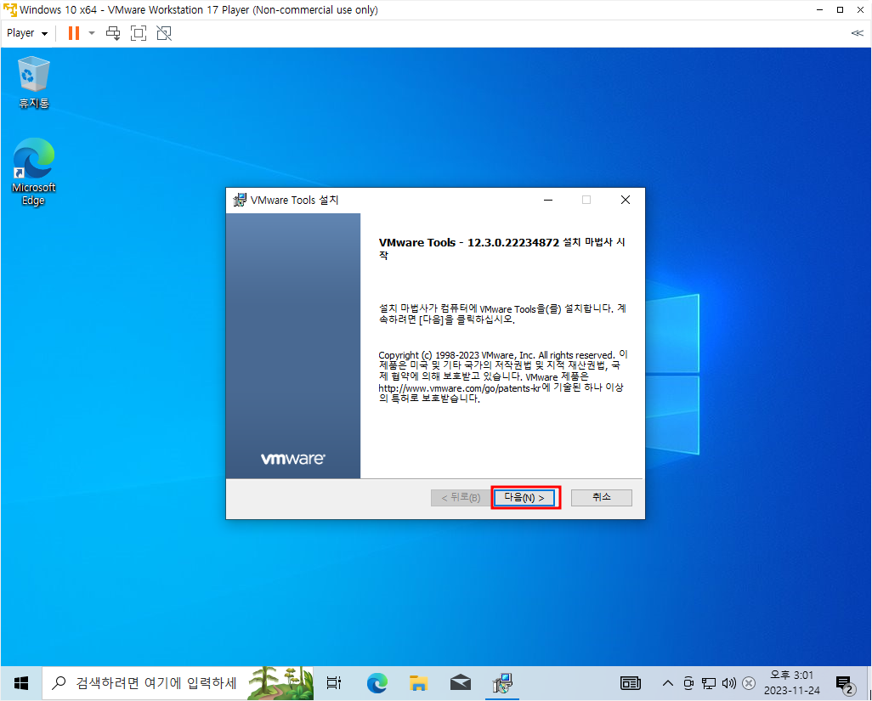Send Ctrl+Alt+Del to the virtual machine
The image size is (872, 701).
click(x=113, y=33)
